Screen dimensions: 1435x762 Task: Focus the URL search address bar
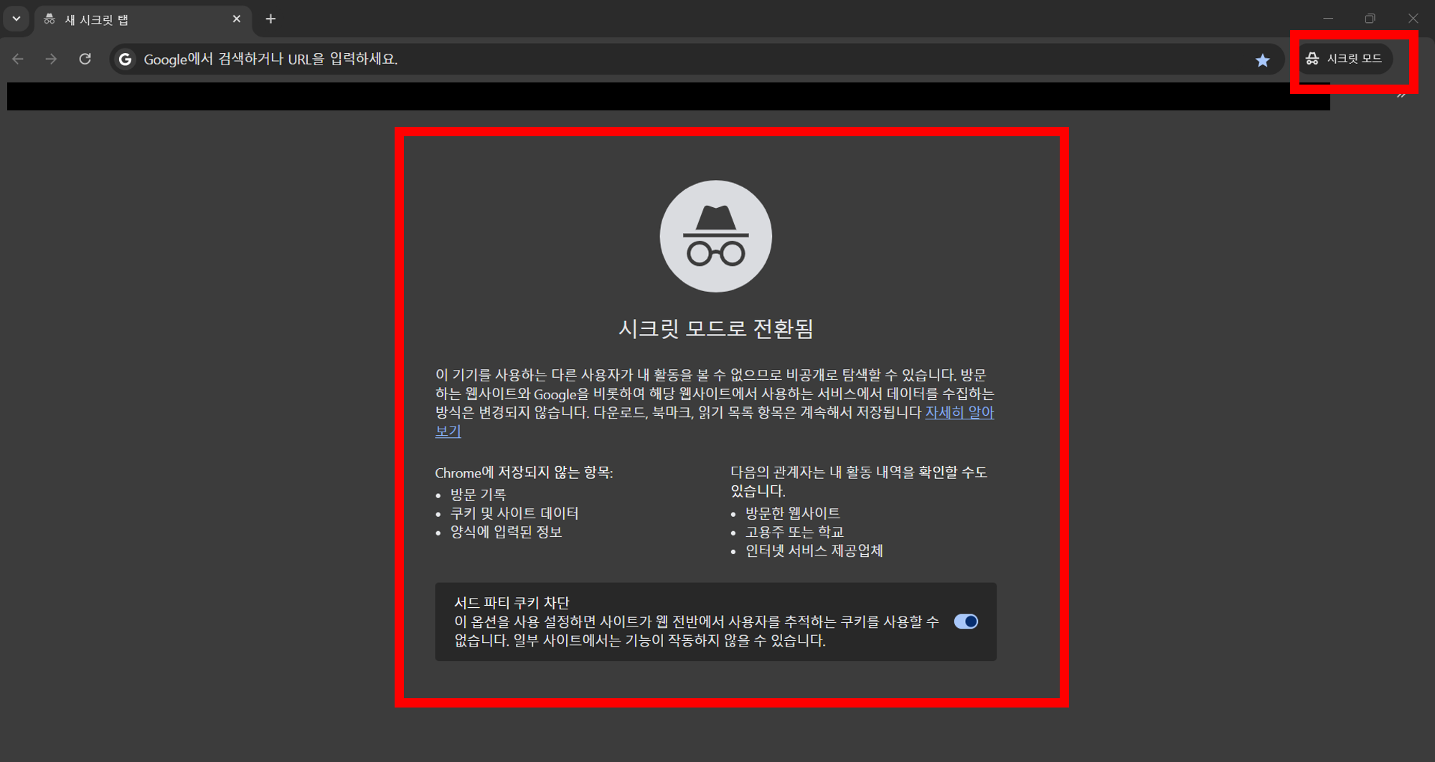pos(696,59)
